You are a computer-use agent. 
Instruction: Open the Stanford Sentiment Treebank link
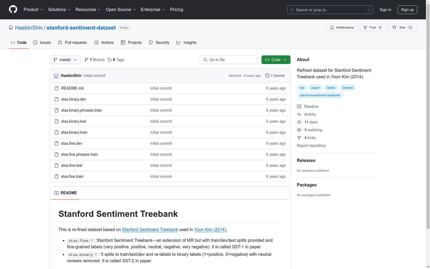coord(150,230)
